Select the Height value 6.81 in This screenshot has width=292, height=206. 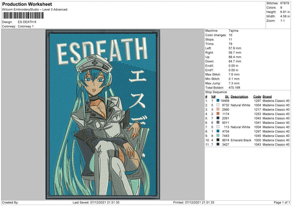tap(285, 12)
